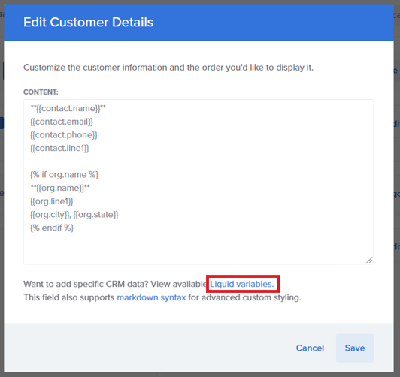Click the {{org.city}}, {{org.state}} line
The width and height of the screenshot is (400, 377).
pos(74,214)
